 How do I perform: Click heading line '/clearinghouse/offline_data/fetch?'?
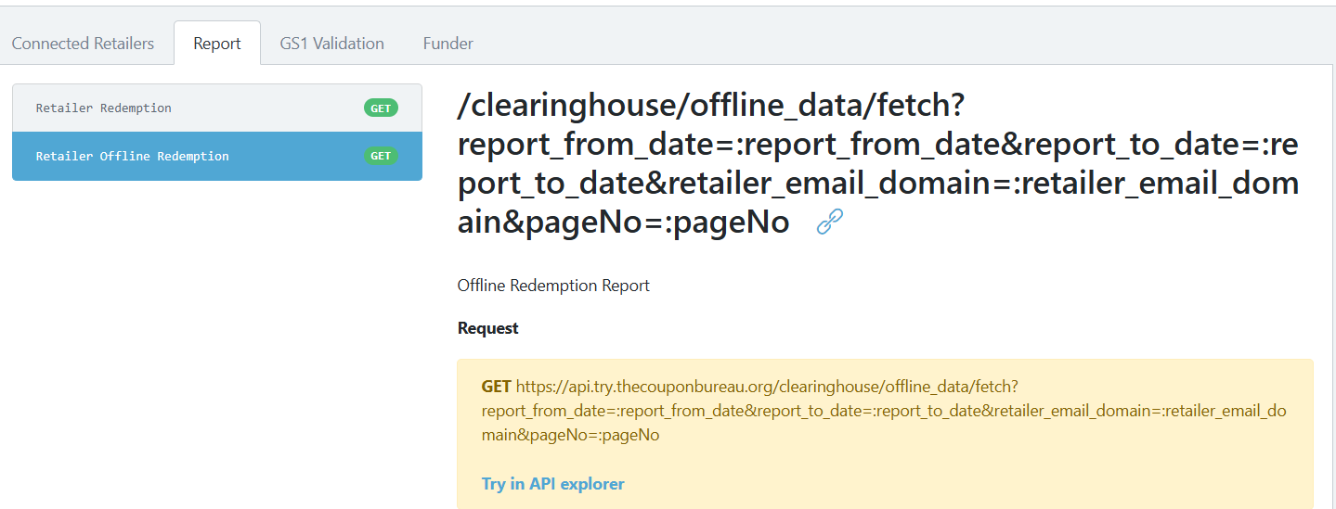[x=711, y=107]
